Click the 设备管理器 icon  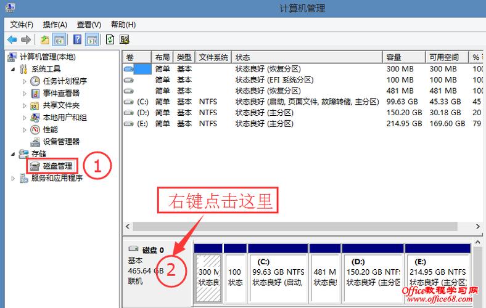point(35,142)
